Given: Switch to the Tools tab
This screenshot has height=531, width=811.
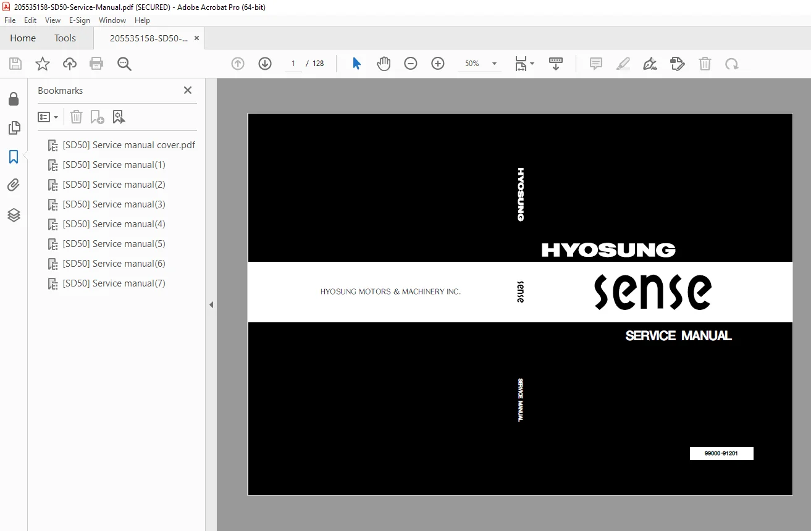Looking at the screenshot, I should point(65,38).
